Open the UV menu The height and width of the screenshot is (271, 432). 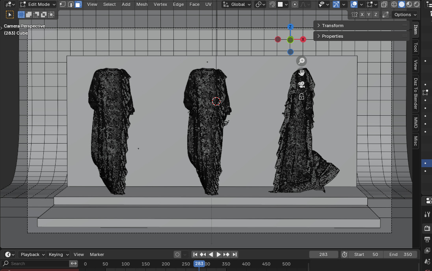(x=208, y=4)
